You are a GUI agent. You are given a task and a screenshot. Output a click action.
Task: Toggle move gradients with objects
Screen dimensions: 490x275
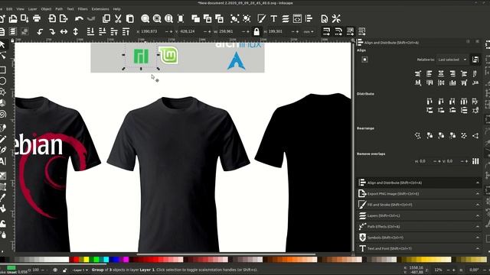(x=350, y=31)
